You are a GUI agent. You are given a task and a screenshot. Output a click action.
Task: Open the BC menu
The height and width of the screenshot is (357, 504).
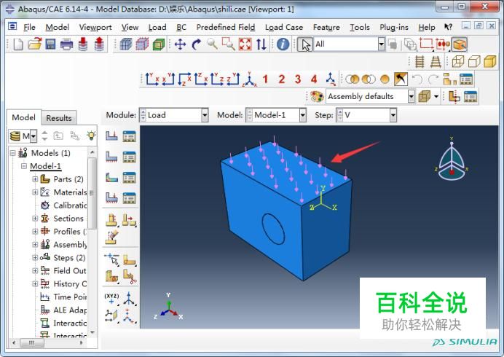point(181,28)
